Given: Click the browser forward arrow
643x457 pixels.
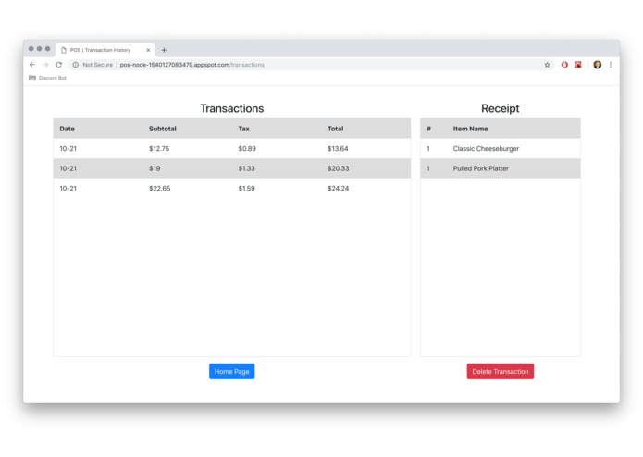Looking at the screenshot, I should coord(45,65).
